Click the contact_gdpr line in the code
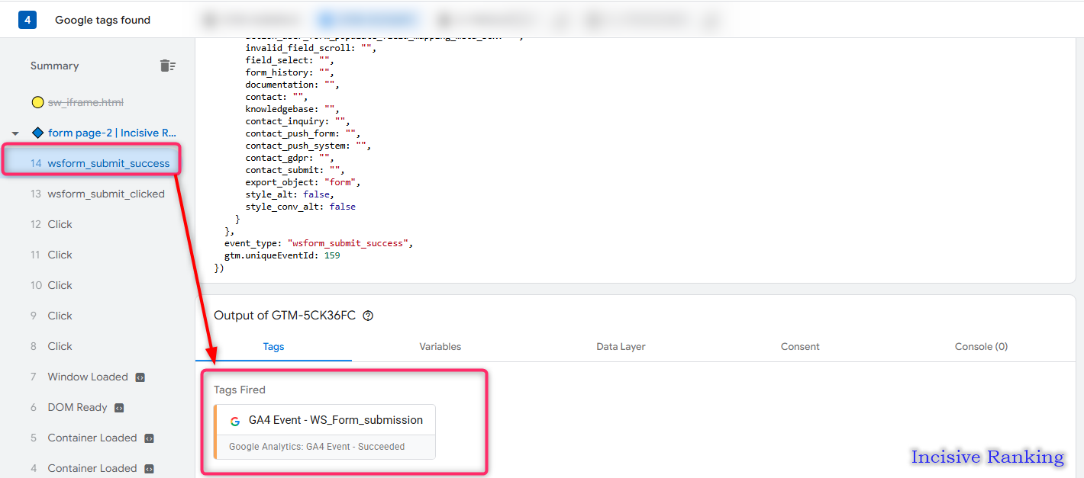Image resolution: width=1084 pixels, height=478 pixels. [289, 158]
